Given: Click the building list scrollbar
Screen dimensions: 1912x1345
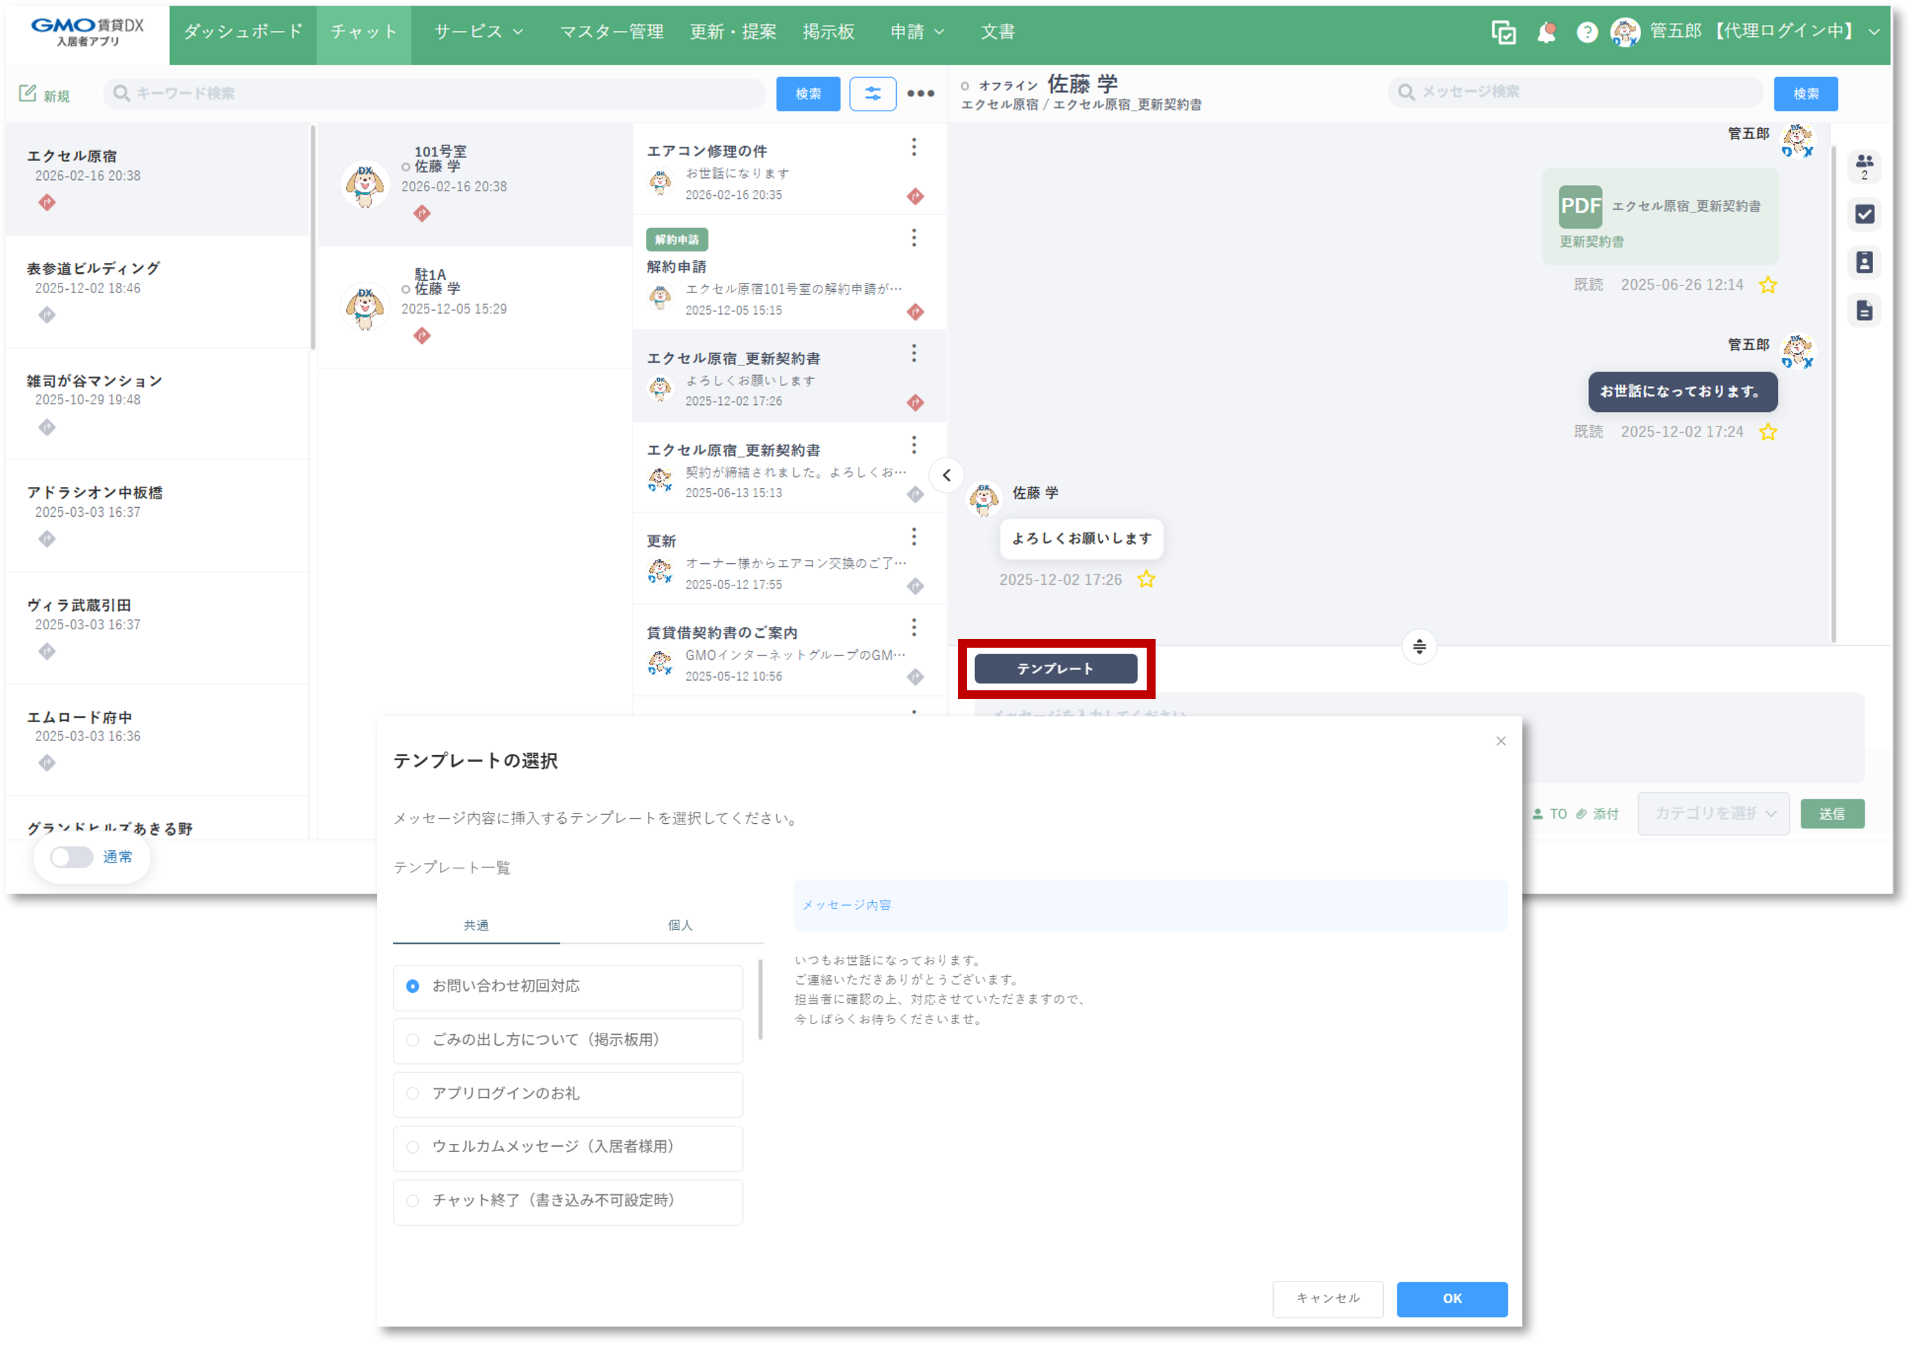Looking at the screenshot, I should point(313,237).
